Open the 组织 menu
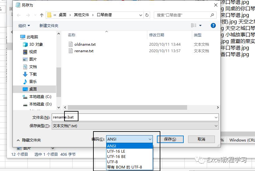The height and width of the screenshot is (171, 255). 24,25
